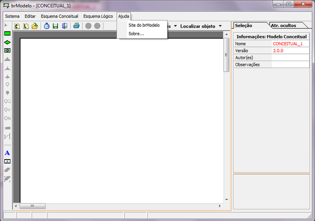315x221 pixels.
Task: Open Site do brModelo menu entry
Action: [x=144, y=25]
